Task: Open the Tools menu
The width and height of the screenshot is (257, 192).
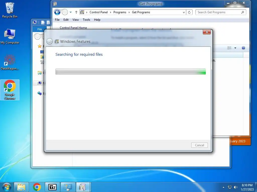Action: 86,20
